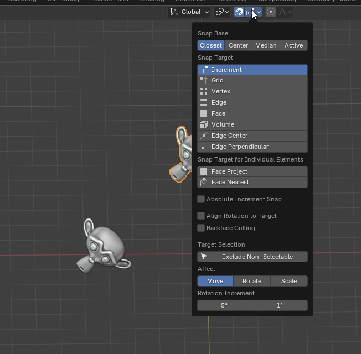
Task: Select Grid snap target
Action: click(x=252, y=80)
